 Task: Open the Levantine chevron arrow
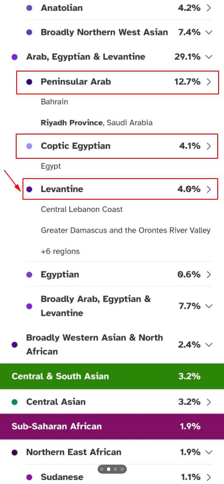pos(209,189)
